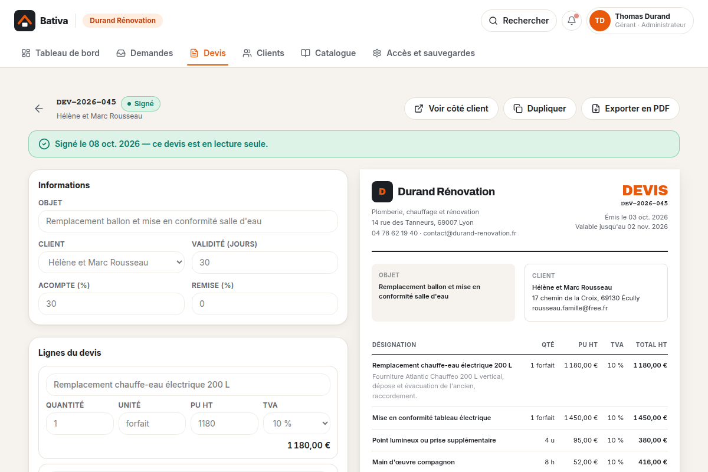Click the TD user avatar
Screen dimensions: 708x472
click(600, 21)
